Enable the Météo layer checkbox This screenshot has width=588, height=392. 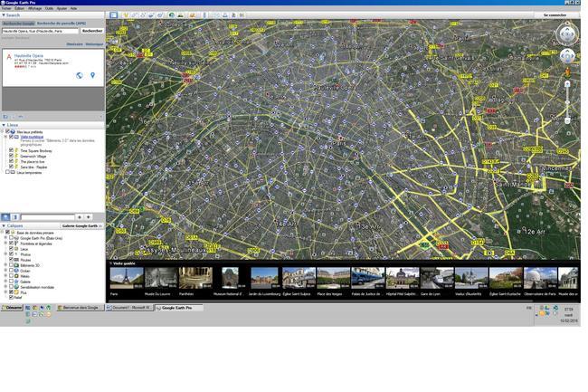(x=11, y=276)
